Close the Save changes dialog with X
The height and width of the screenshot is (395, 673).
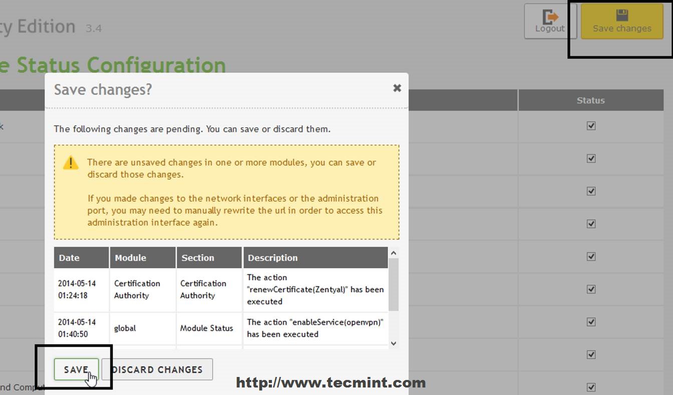pos(397,88)
